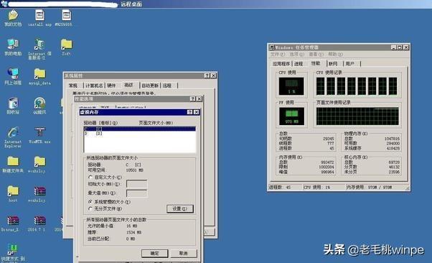Click the PF 使用 gauge showing 970 MB
The height and width of the screenshot is (263, 432).
(291, 116)
